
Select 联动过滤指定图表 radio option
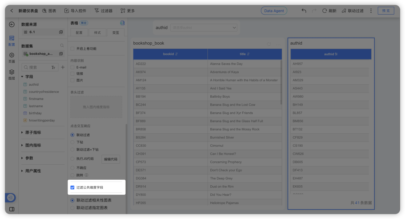pos(73,208)
